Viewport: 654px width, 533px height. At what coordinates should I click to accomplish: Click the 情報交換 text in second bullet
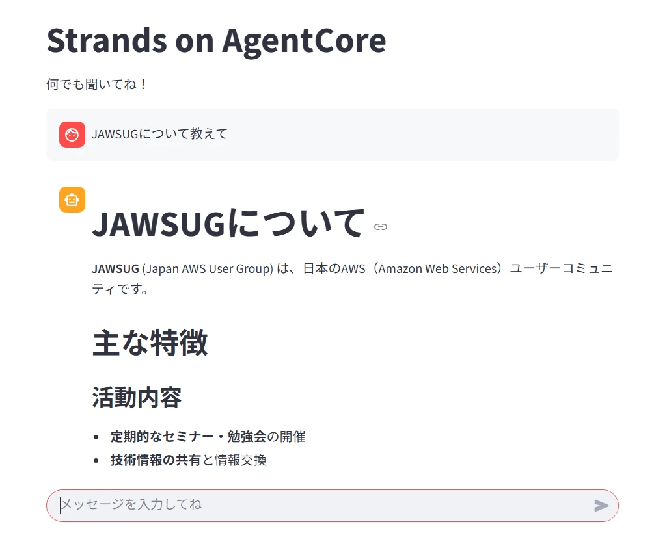point(241,460)
